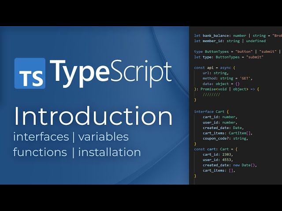Click the 'let type: ButtonTypes = "submit"' line

pos(229,57)
